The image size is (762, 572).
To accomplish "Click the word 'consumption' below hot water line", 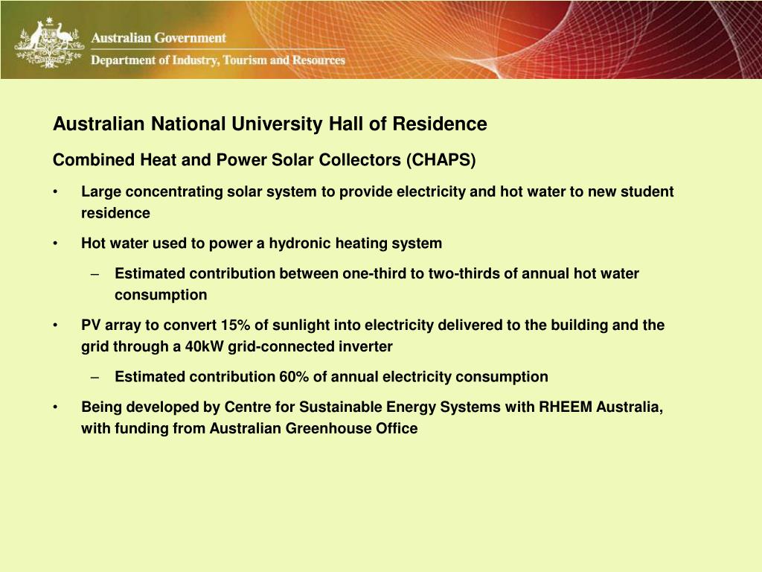I will click(x=161, y=295).
